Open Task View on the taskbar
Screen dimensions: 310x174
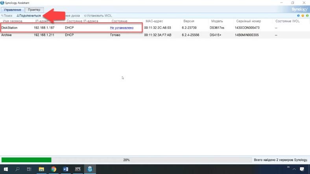[29, 169]
